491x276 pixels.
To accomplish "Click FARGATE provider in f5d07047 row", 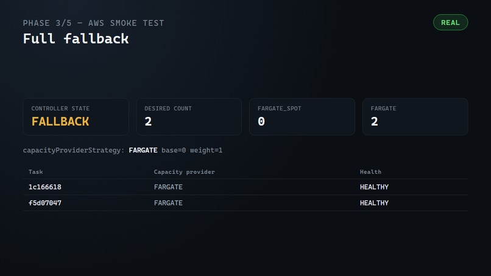I will 168,203.
